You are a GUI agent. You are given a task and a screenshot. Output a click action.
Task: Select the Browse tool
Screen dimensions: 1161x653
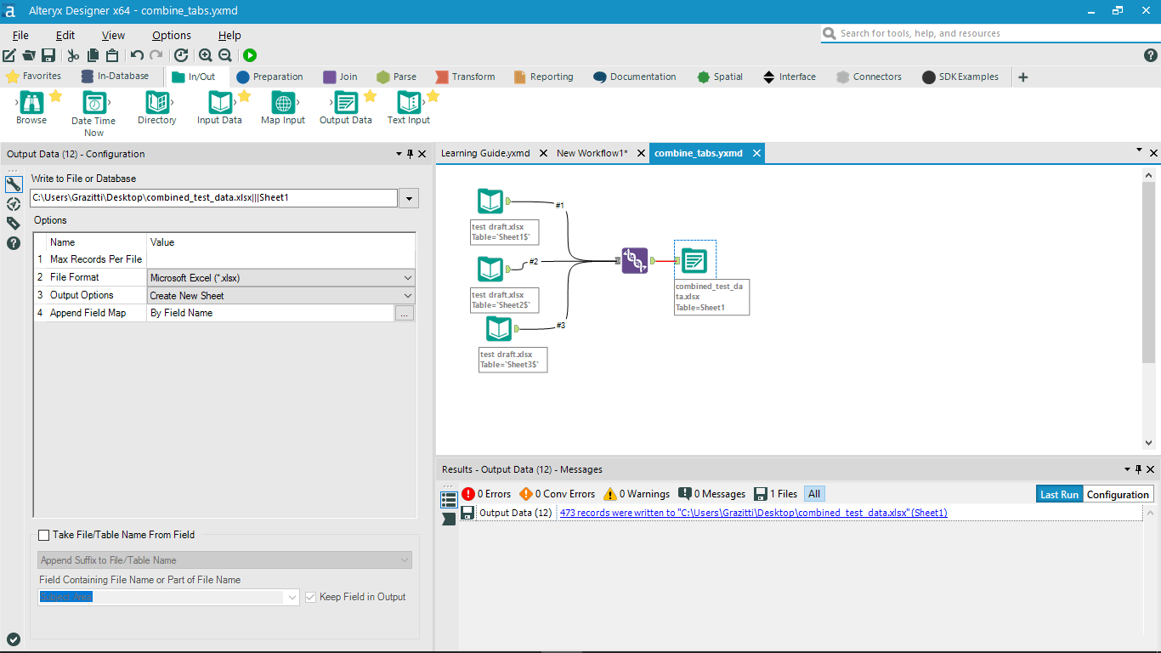point(31,106)
